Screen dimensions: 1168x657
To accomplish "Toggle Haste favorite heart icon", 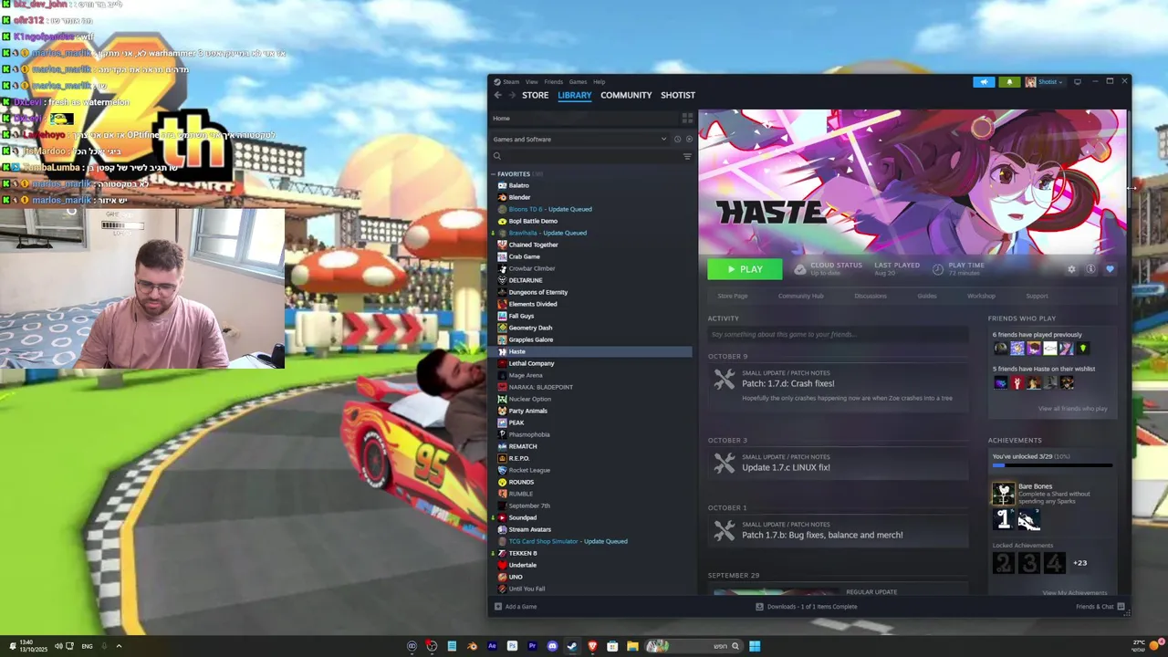I will [1110, 269].
